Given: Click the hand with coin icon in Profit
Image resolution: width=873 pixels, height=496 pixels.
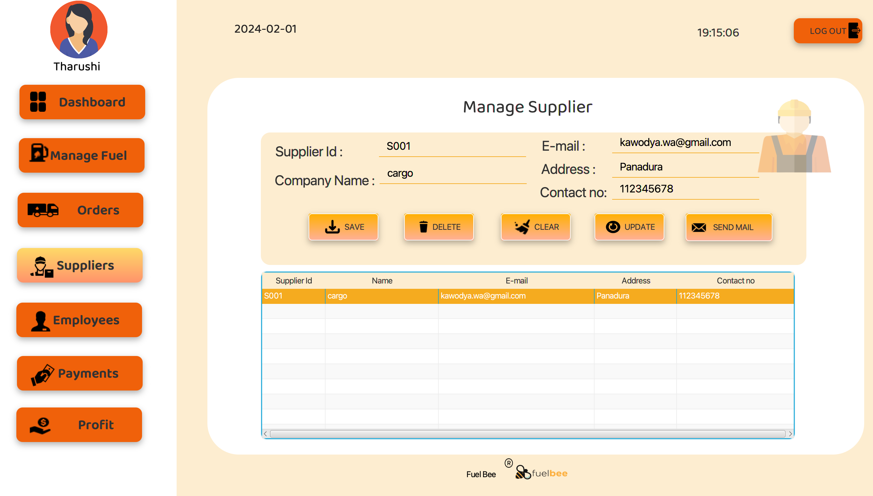Looking at the screenshot, I should [40, 425].
